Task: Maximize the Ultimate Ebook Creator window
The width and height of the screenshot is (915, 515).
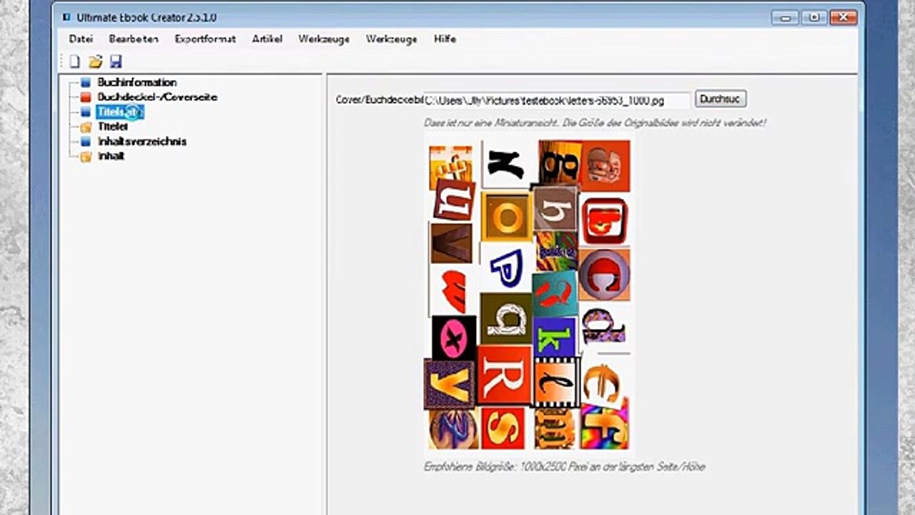Action: pyautogui.click(x=813, y=17)
